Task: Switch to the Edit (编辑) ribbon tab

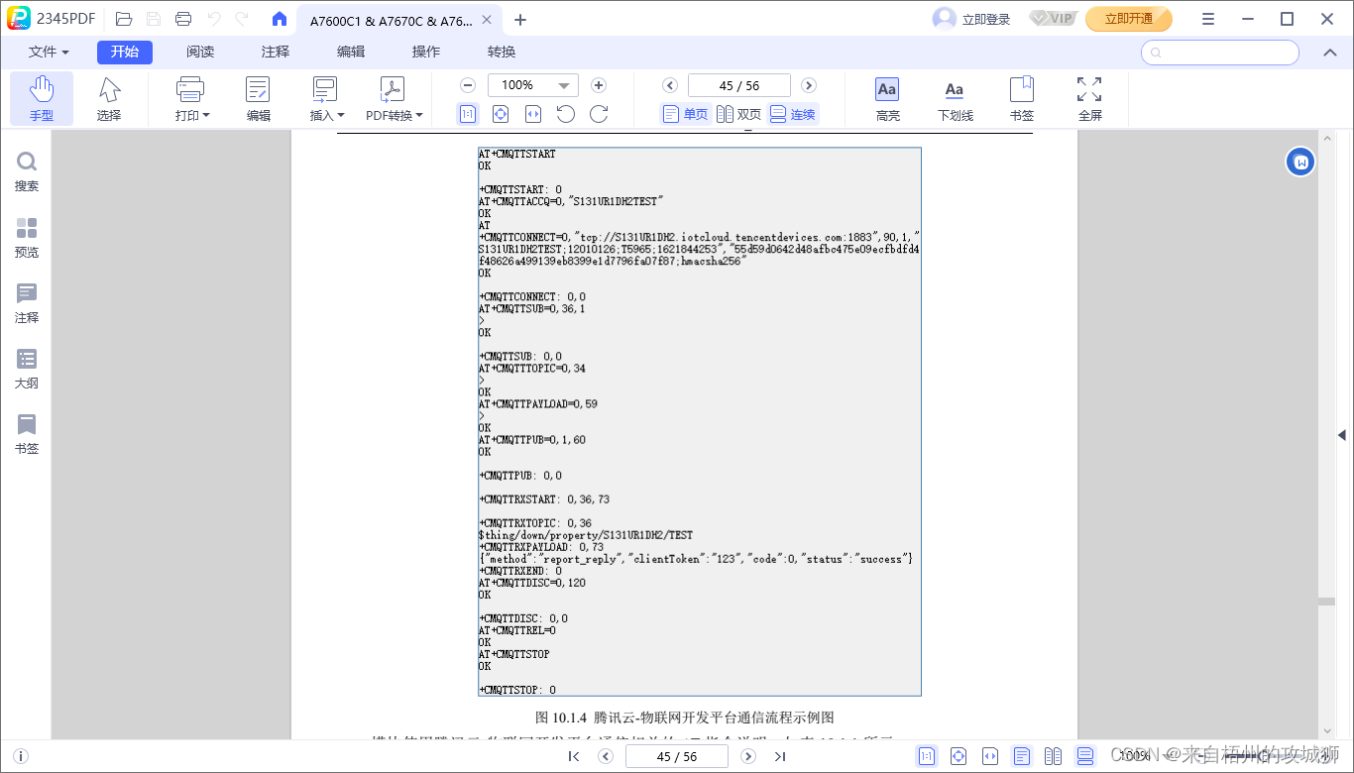Action: [351, 52]
